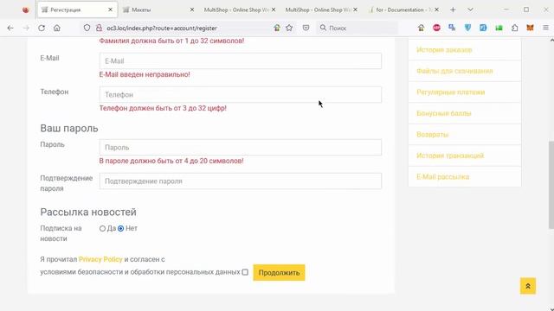The width and height of the screenshot is (554, 311).
Task: Open the Privacy Policy link
Action: (x=100, y=259)
